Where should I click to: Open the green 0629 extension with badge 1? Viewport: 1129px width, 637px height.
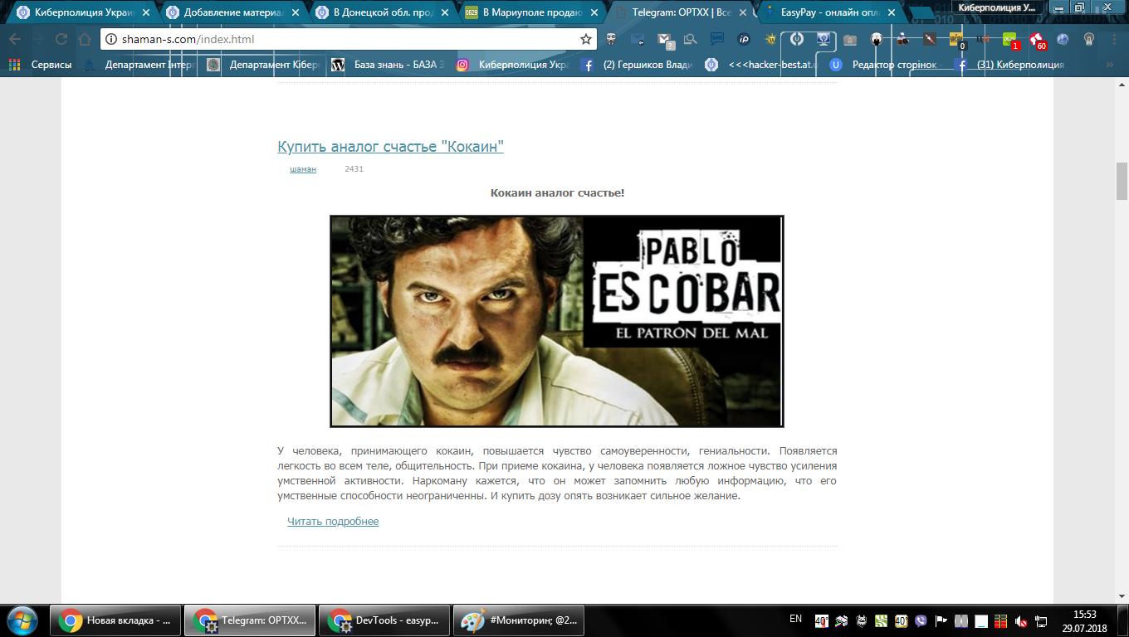(1010, 40)
